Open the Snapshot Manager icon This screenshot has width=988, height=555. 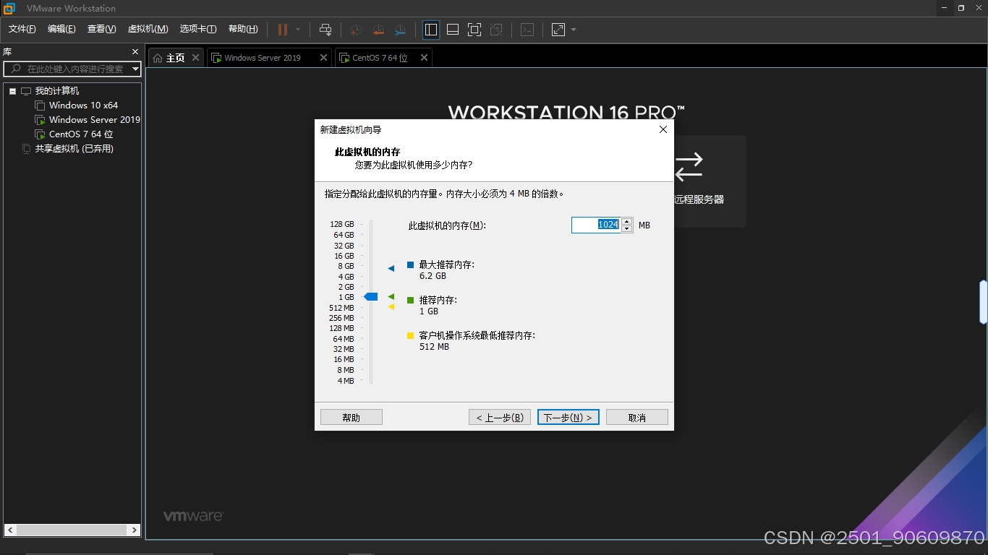pos(401,30)
